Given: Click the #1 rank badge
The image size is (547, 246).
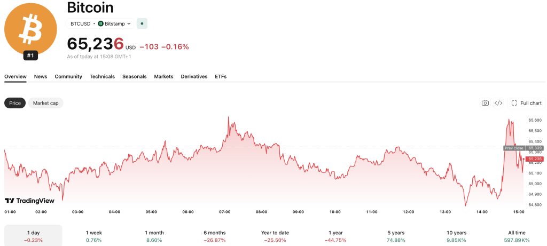Looking at the screenshot, I should tap(30, 55).
